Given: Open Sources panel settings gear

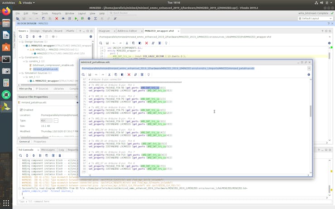Looking at the screenshot, I should [x=90, y=36].
